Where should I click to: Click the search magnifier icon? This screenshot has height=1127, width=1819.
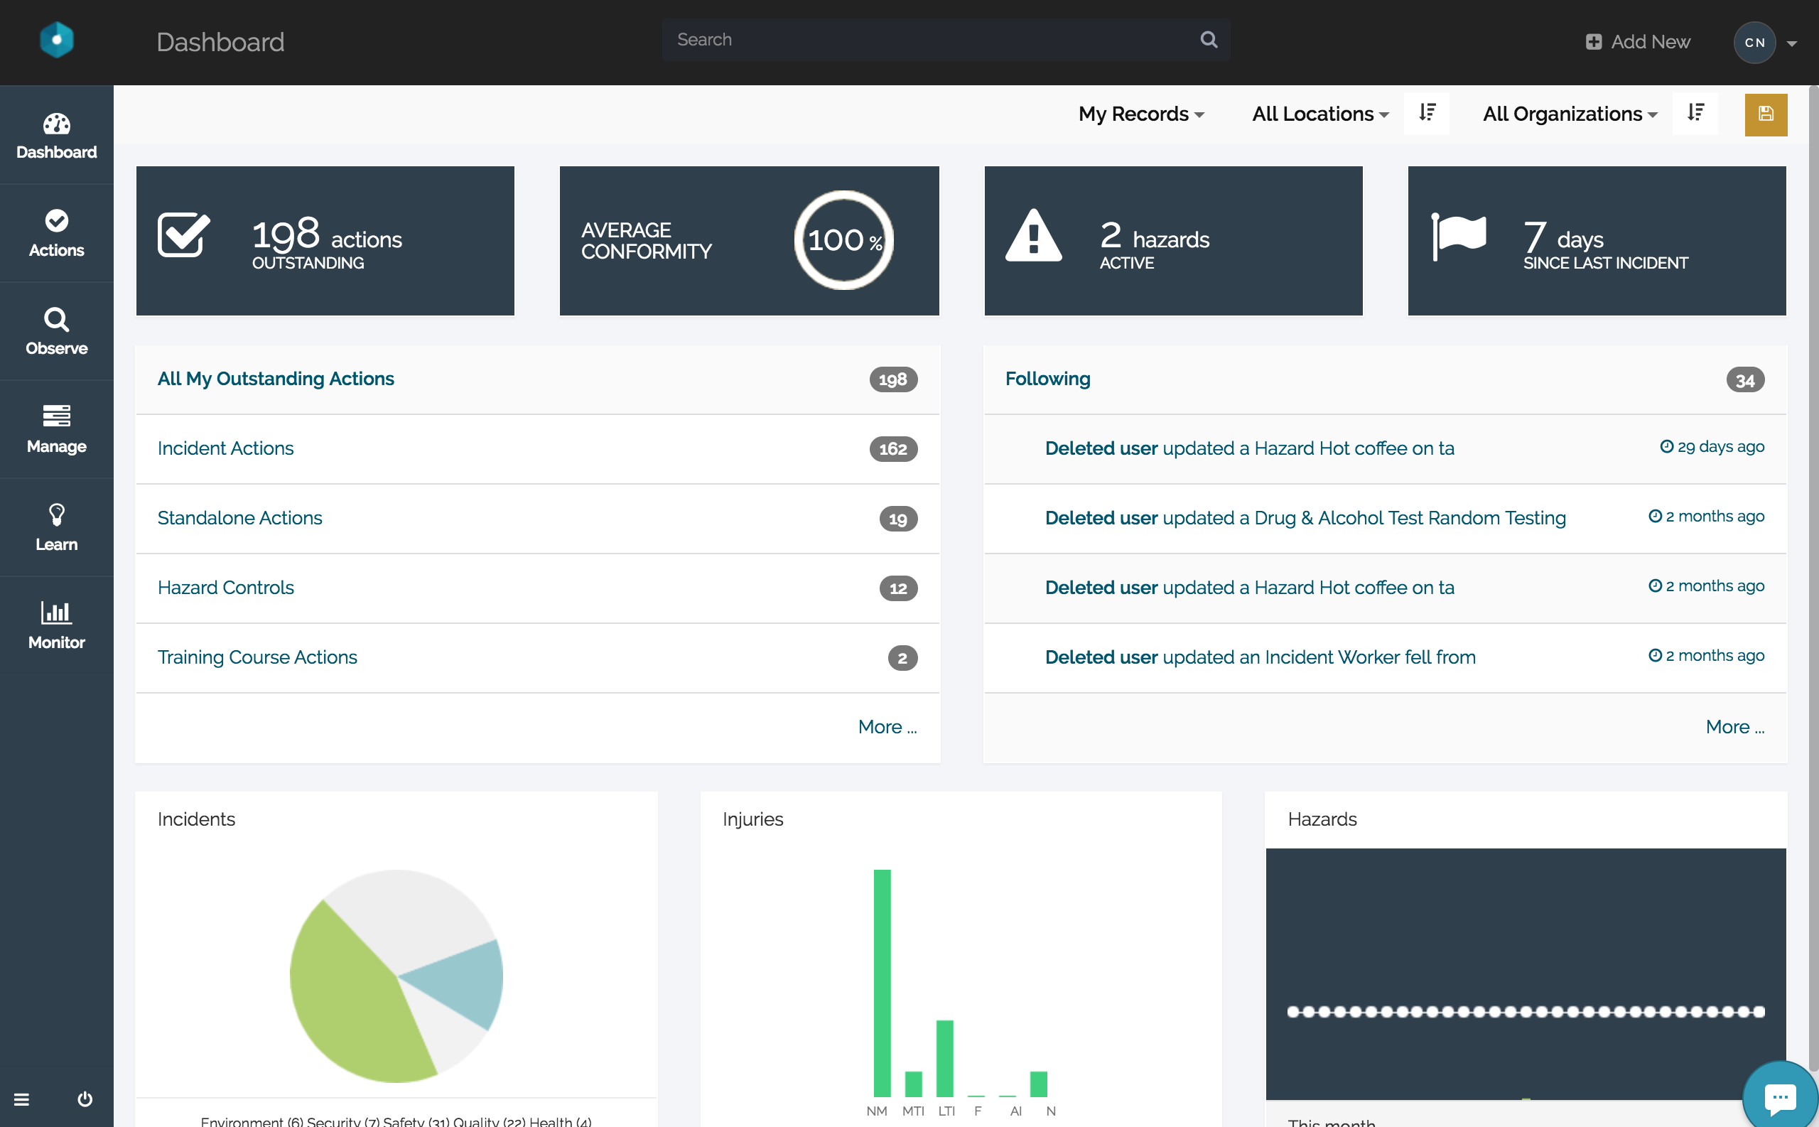point(1209,40)
